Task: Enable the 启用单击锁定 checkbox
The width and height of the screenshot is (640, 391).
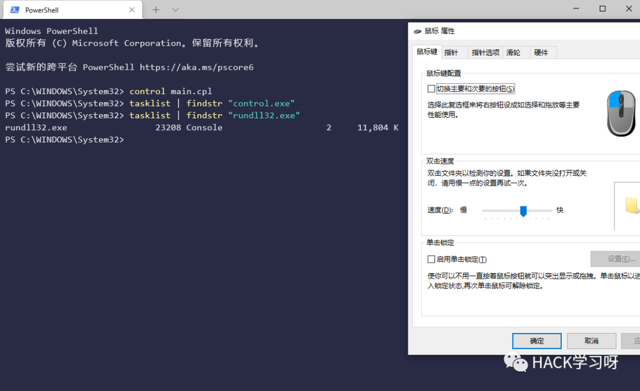Action: (431, 260)
